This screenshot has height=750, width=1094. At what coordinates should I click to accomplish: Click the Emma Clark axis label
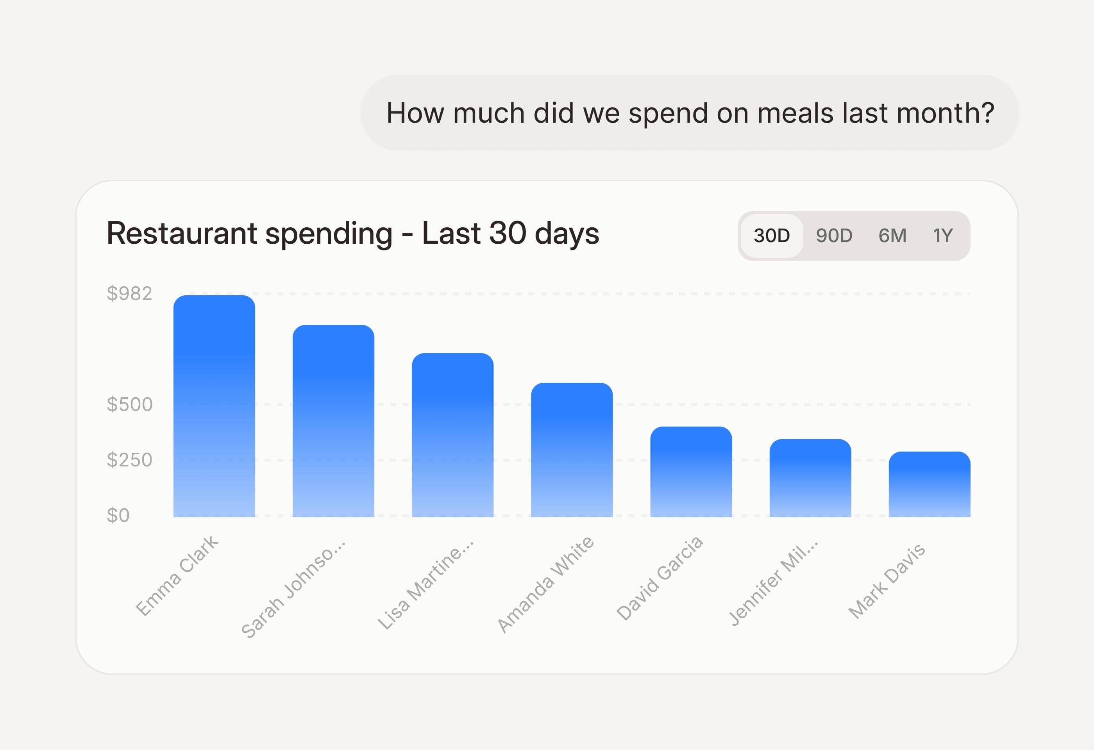[177, 575]
